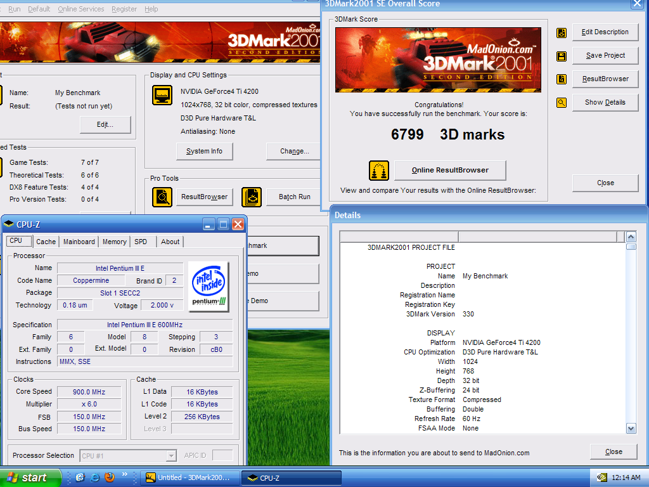649x487 pixels.
Task: Click the Core Speed 900.0 MHz value
Action: click(89, 392)
